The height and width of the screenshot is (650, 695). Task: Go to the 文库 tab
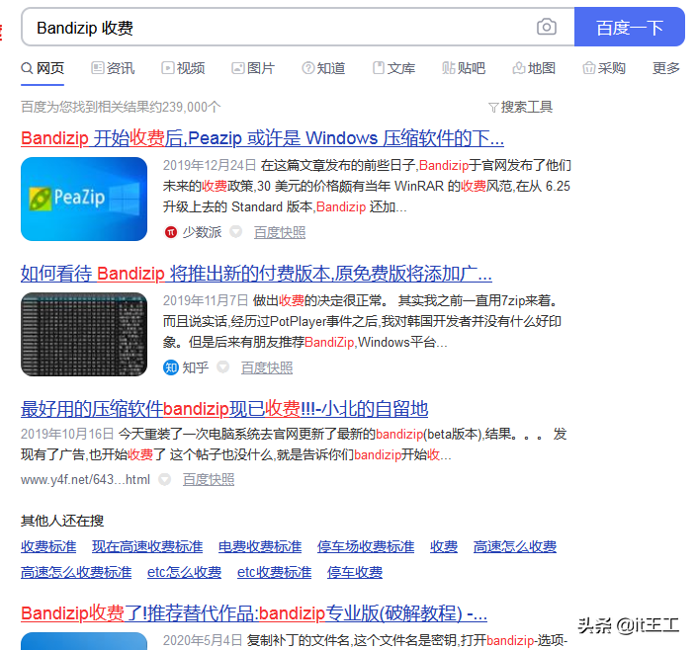(x=393, y=68)
